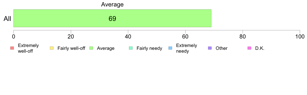Click the teal Fairly needy legend swatch
The width and height of the screenshot is (307, 95).
pyautogui.click(x=131, y=48)
